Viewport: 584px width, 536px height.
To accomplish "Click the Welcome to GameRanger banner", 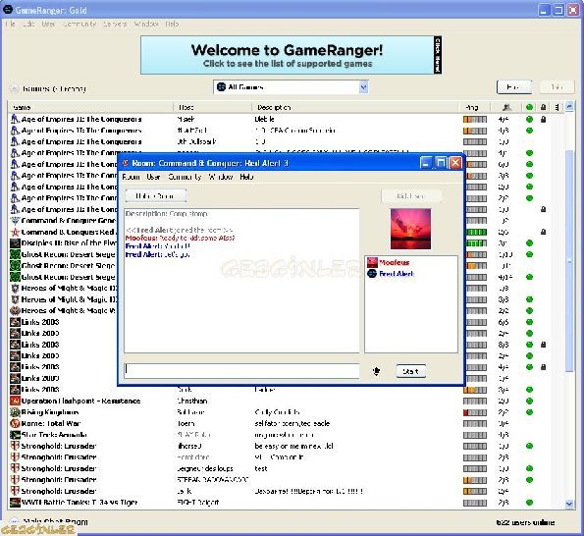I will (x=287, y=55).
